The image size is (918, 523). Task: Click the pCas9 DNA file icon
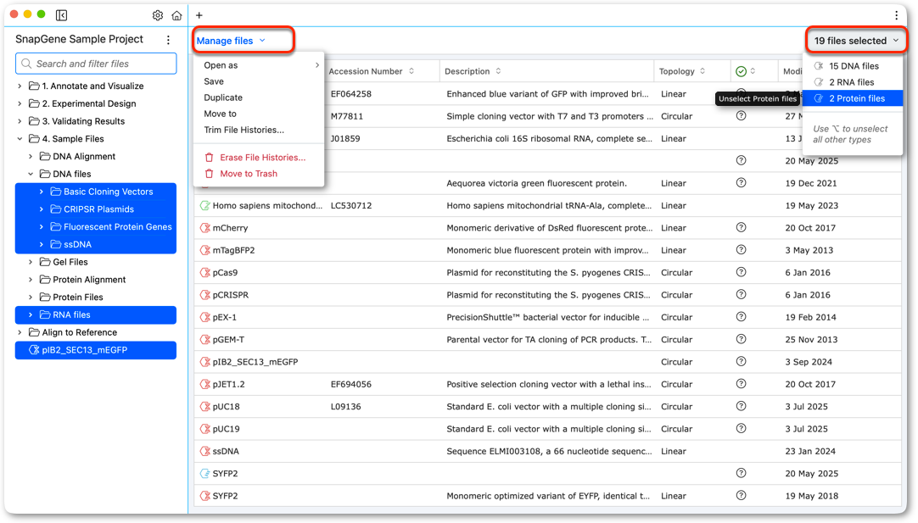[x=205, y=273]
